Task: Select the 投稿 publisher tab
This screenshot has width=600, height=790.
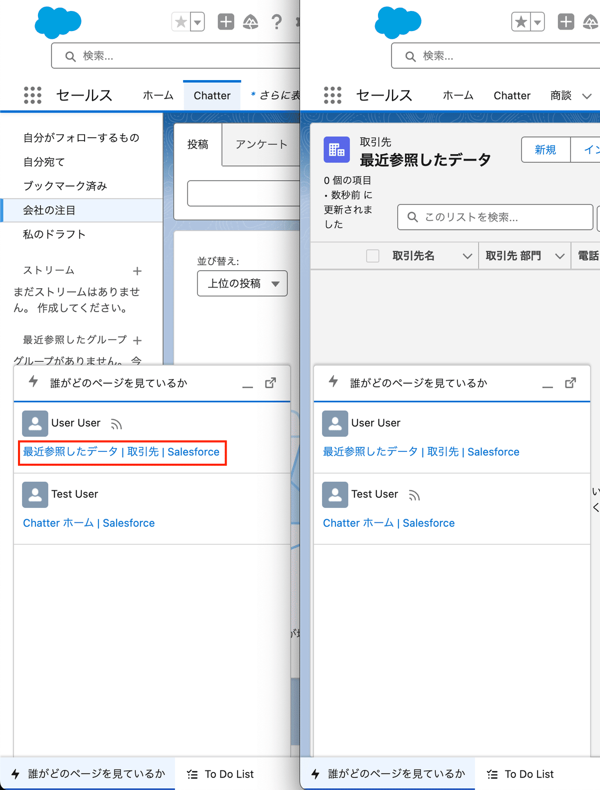Action: 198,145
